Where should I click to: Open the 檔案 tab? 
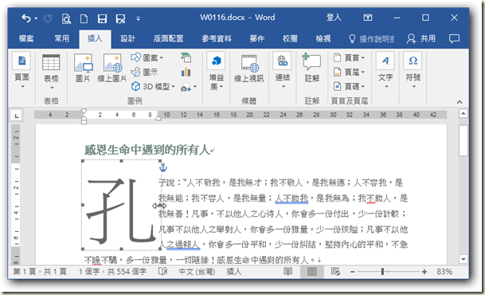(26, 39)
